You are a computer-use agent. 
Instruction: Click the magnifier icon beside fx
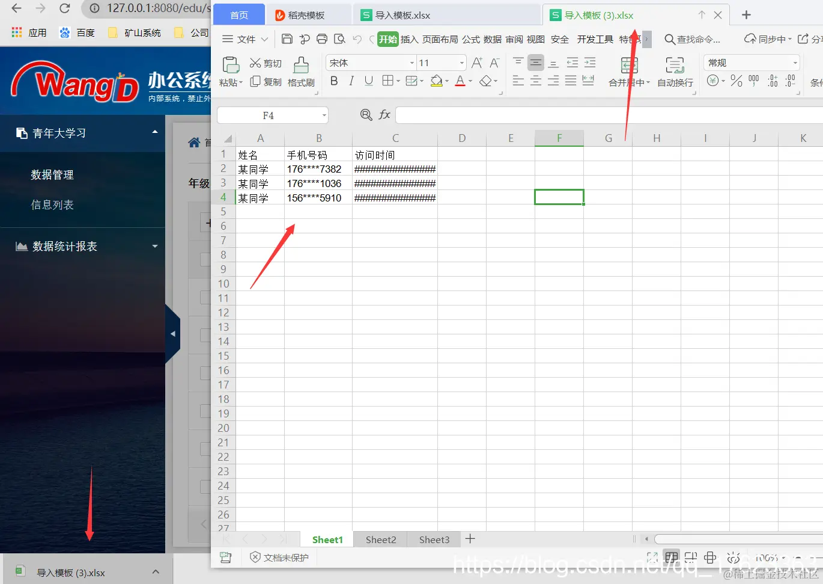366,115
